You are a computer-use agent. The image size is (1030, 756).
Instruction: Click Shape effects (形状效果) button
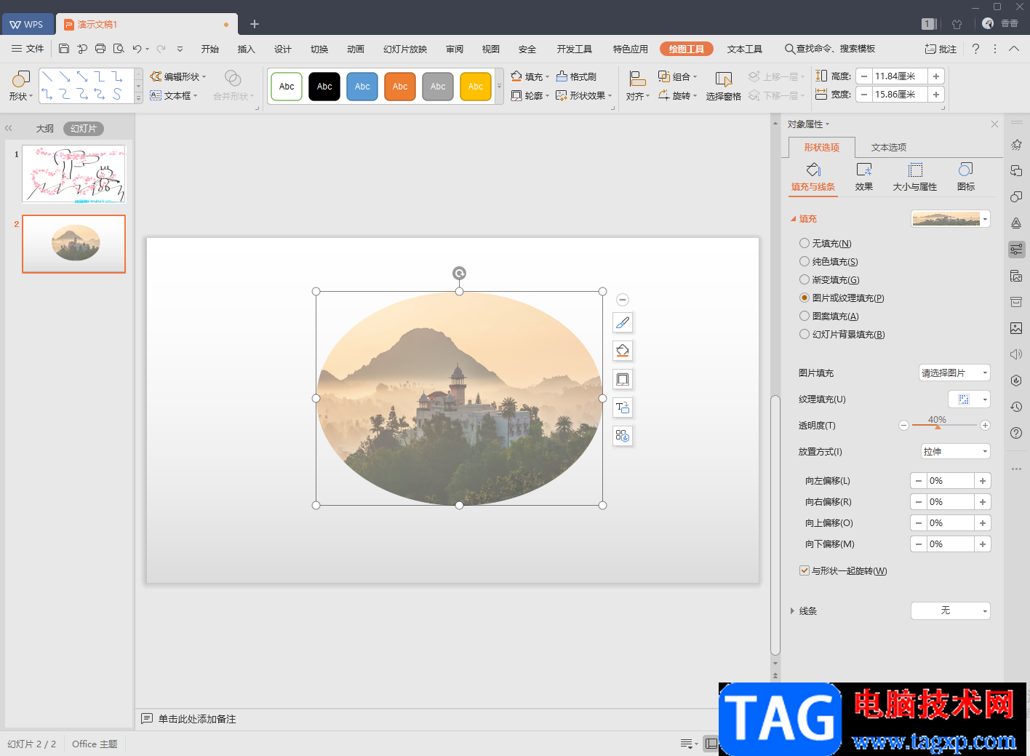(x=584, y=95)
